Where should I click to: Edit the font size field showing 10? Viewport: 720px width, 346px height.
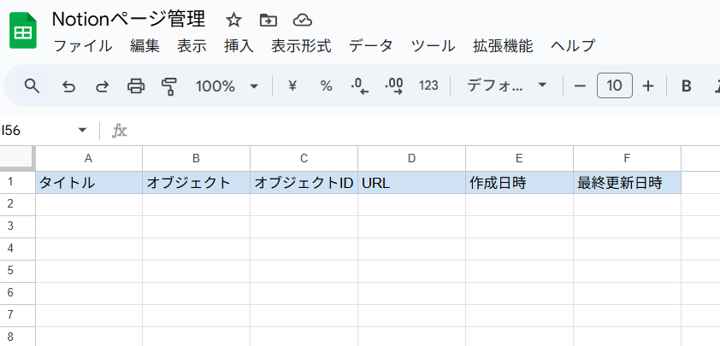614,85
